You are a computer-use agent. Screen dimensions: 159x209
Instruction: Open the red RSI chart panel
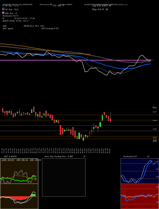coord(140,196)
